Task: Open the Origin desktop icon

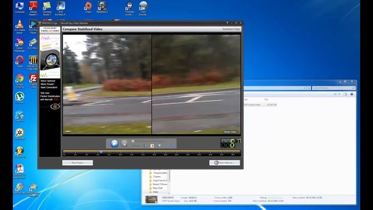Action: (x=88, y=7)
